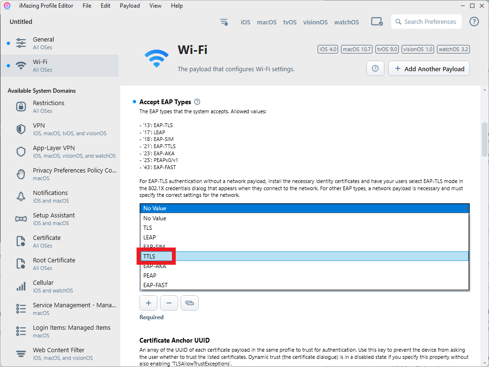Choose TTLS from the EAP list

pyautogui.click(x=304, y=256)
